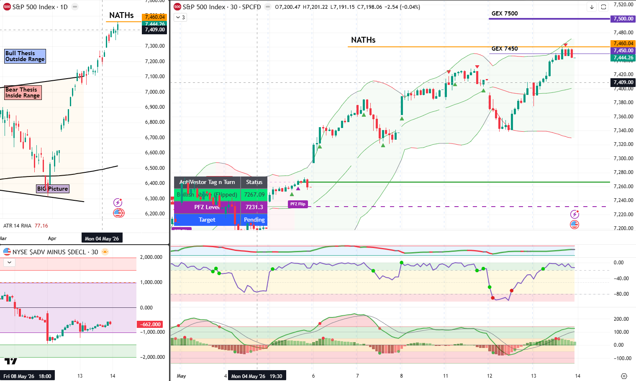Screen dimensions: 636x381
Task: Select the NATHs label on the 1D chart
Action: 121,15
